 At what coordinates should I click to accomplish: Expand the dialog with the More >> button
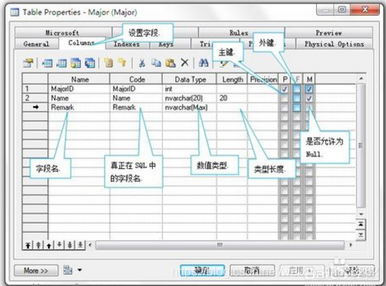[36, 271]
